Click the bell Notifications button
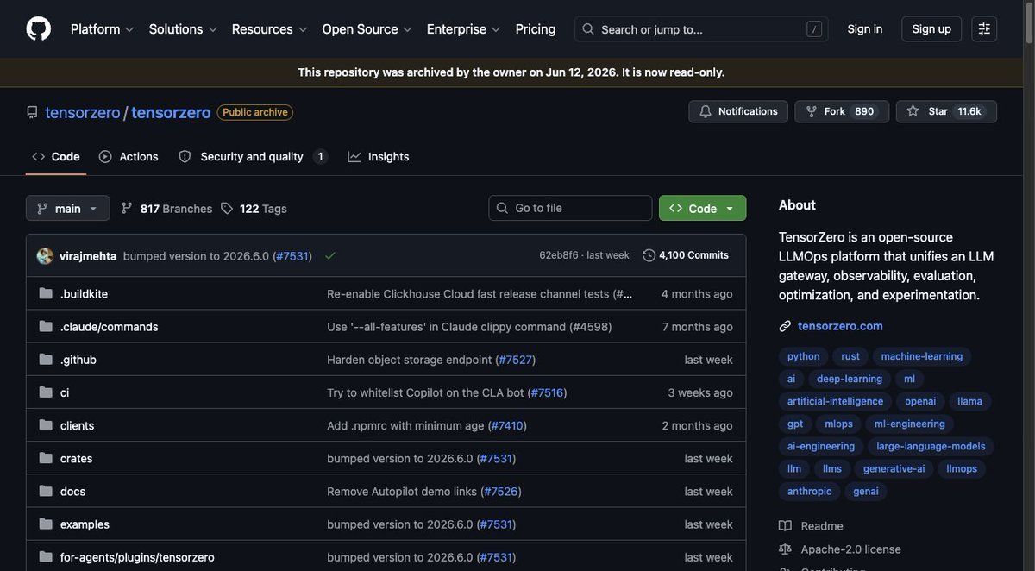This screenshot has height=571, width=1035. [x=738, y=111]
